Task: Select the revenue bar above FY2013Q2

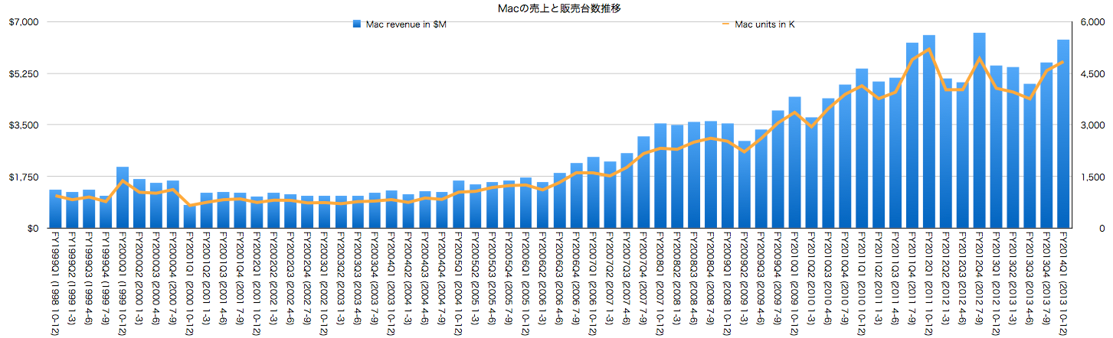Action: click(1013, 148)
